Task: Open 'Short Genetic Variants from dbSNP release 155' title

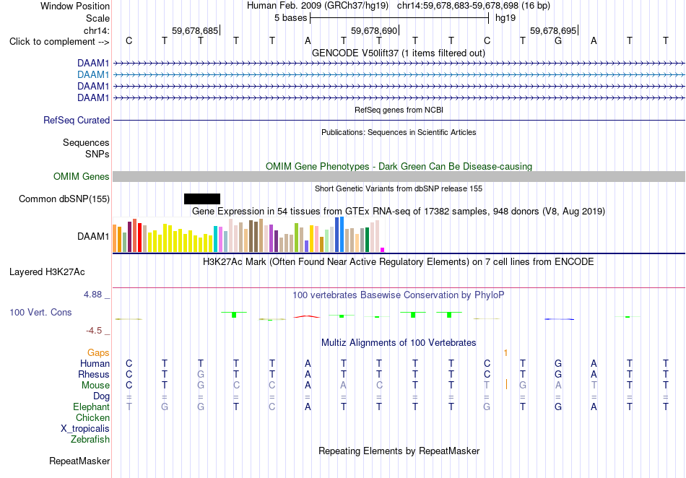Action: [x=399, y=188]
